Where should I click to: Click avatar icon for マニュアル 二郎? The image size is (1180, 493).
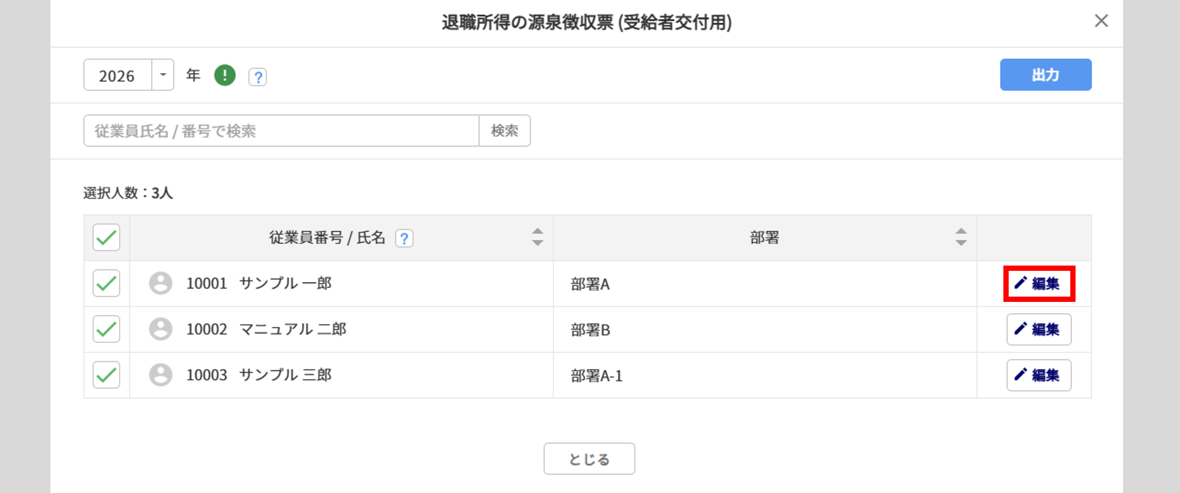pyautogui.click(x=160, y=329)
